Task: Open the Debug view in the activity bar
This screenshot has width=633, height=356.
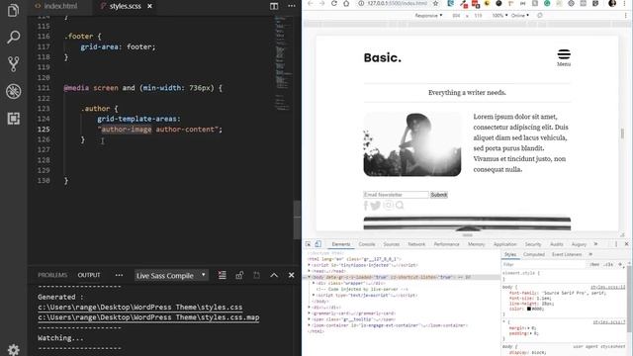Action: (13, 91)
